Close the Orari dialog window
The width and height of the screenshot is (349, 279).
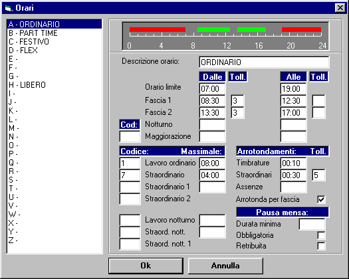340,8
